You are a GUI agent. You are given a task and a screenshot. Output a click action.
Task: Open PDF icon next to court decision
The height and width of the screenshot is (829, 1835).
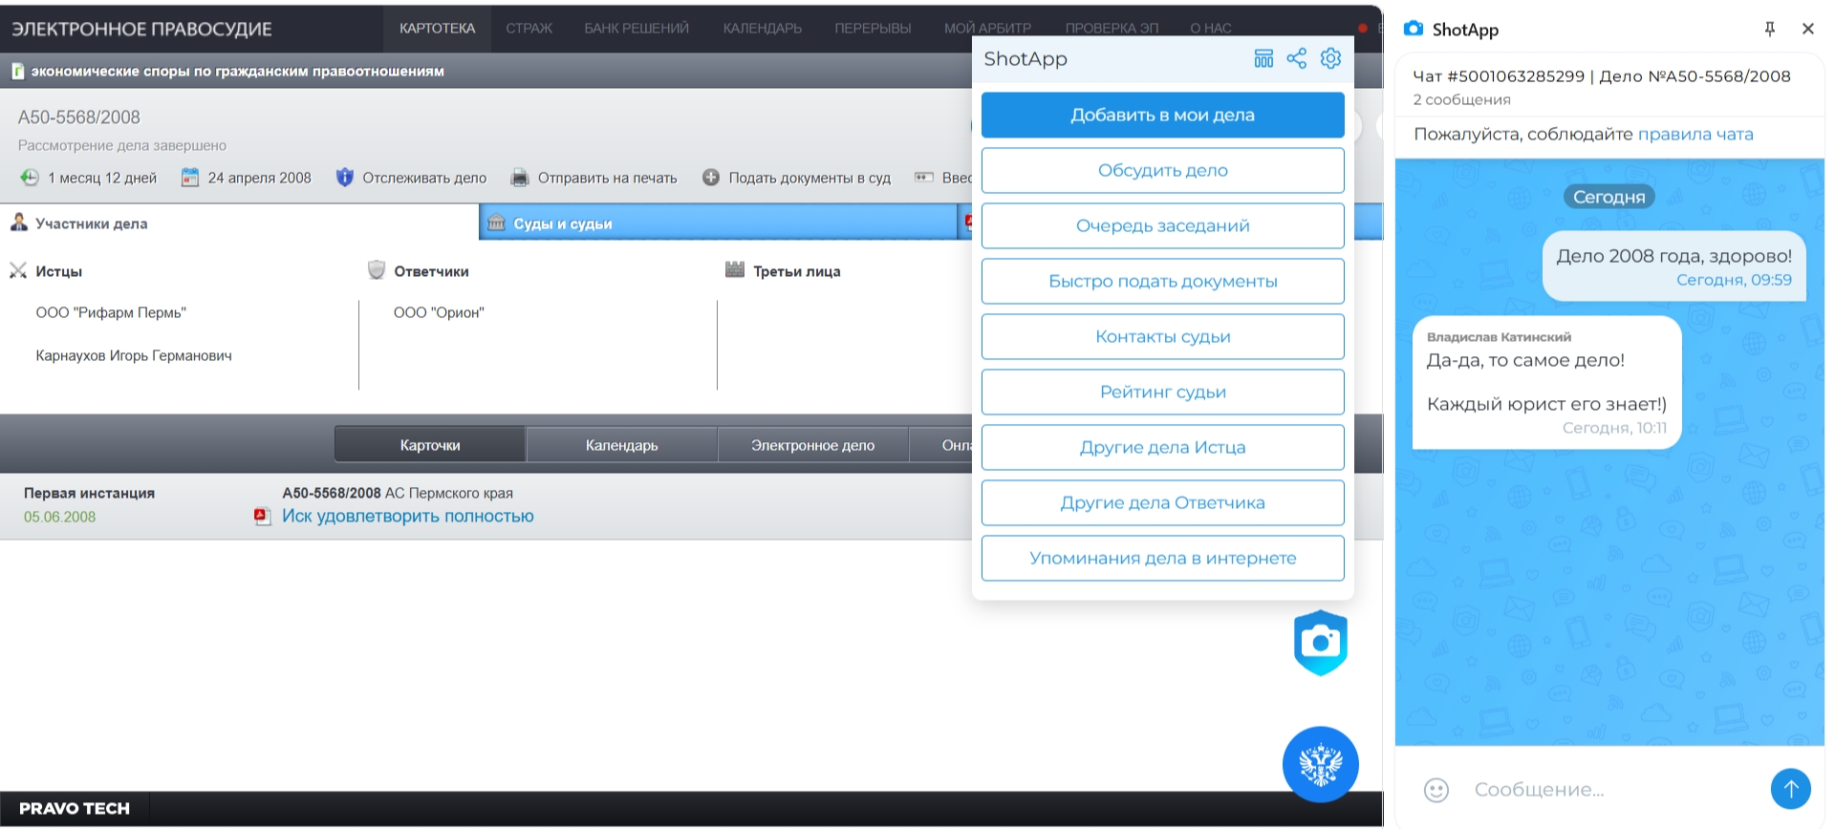pyautogui.click(x=262, y=517)
